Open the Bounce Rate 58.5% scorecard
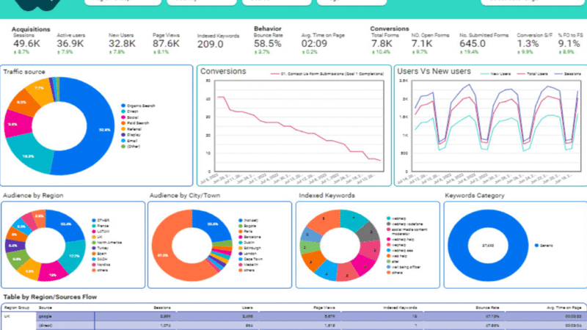Viewport: 587px width, 330px height. (x=269, y=43)
